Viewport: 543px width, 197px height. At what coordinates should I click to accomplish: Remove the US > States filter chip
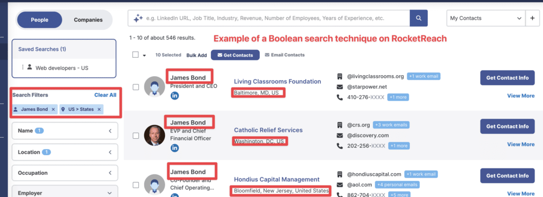(x=99, y=109)
